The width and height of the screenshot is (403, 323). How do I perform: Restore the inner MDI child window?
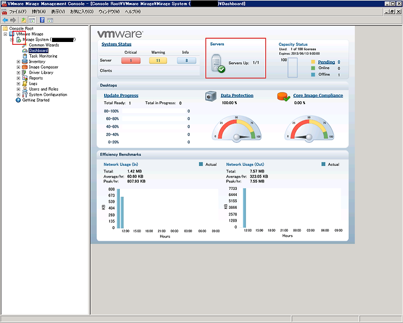point(392,12)
